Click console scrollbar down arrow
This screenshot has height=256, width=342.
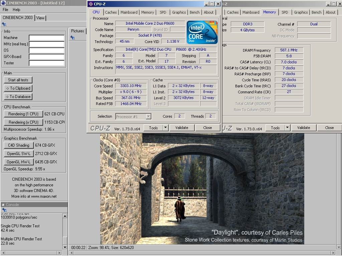coord(65,247)
